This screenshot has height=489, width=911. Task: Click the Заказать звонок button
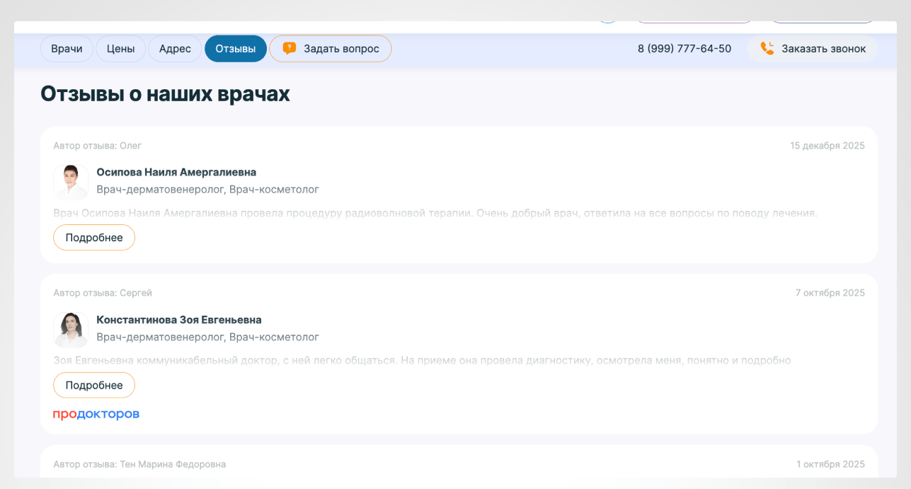813,49
